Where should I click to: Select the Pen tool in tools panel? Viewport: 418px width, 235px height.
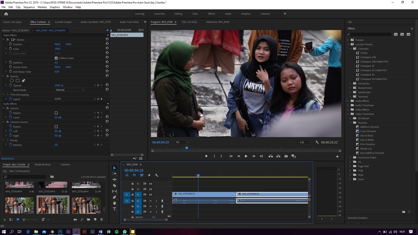click(x=115, y=197)
